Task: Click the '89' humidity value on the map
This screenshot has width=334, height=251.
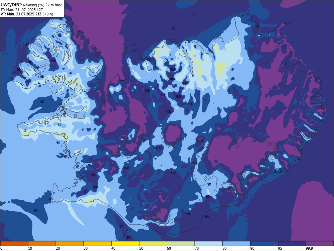Action: click(x=59, y=124)
